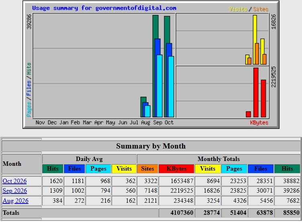Click the usage summary chart image

[x=151, y=65]
